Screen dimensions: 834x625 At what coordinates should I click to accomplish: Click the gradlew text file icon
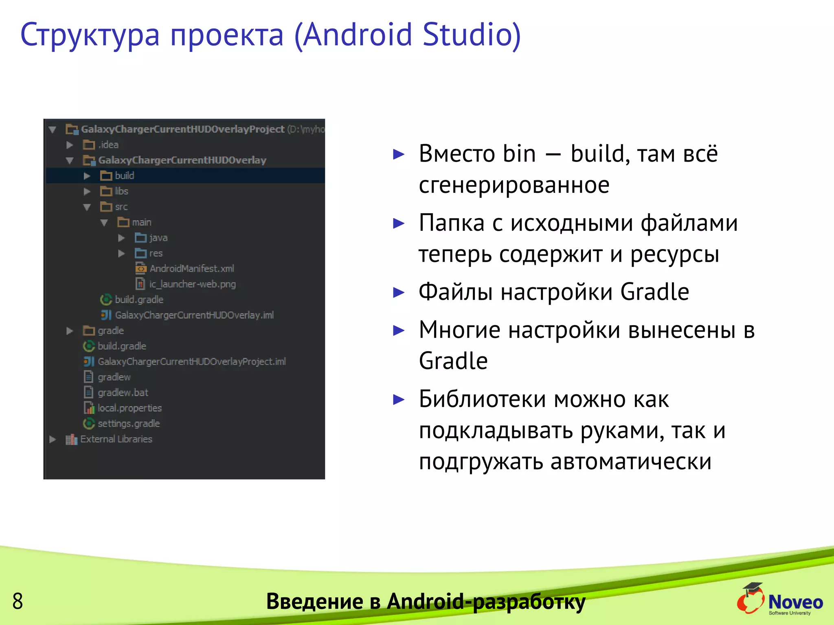[88, 377]
